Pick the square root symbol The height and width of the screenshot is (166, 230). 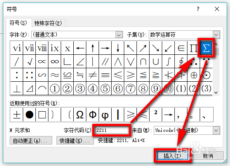click(x=29, y=62)
